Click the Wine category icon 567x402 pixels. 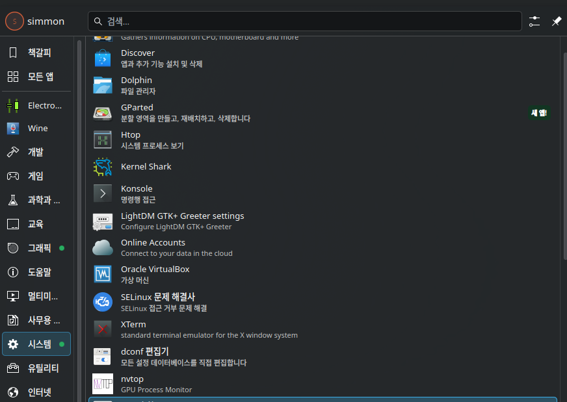[x=13, y=128]
